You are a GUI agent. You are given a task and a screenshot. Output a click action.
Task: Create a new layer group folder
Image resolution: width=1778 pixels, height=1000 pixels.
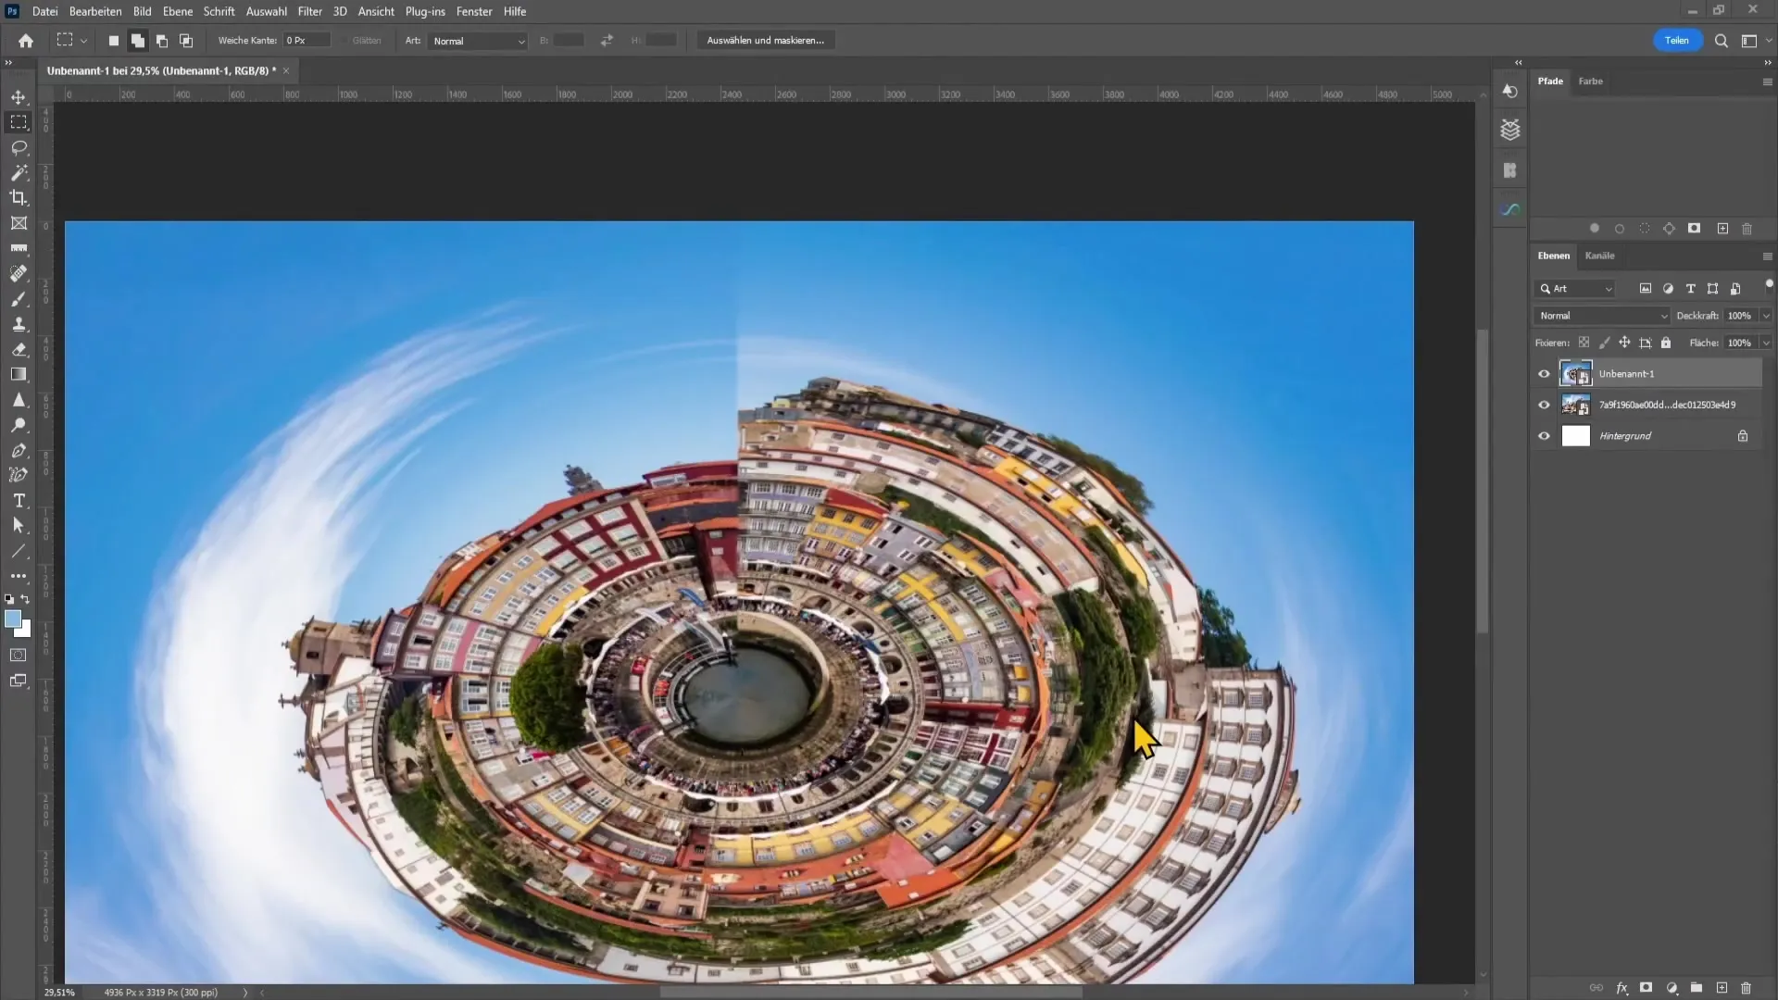click(x=1696, y=988)
